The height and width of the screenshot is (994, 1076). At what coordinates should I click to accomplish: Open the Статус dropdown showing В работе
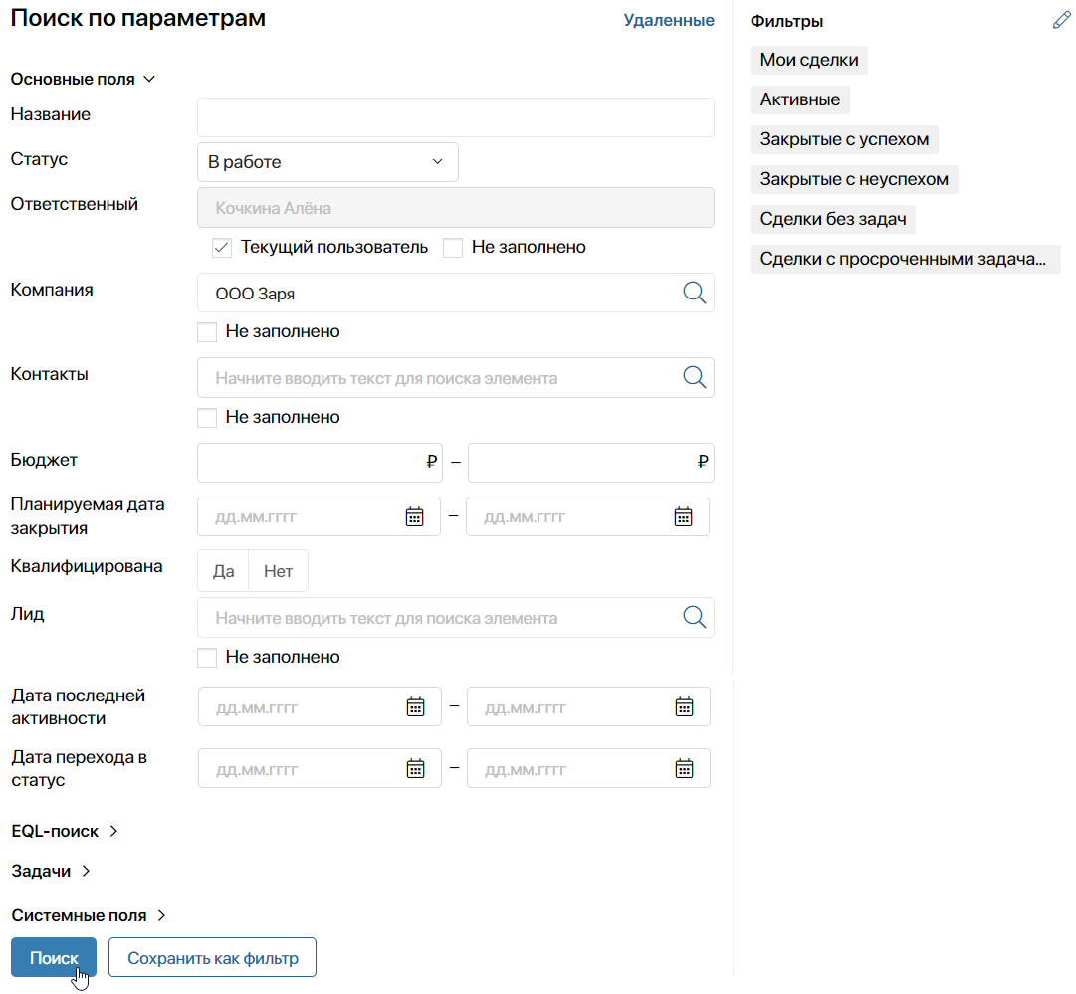point(327,162)
